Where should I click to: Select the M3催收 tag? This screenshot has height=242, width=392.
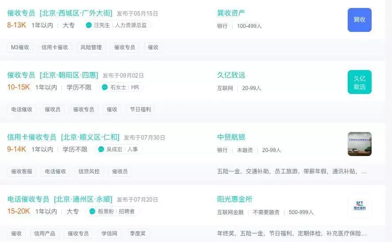[20, 47]
